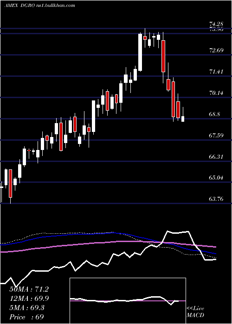Click the 65.04 price level label
Image resolution: width=232 pixels, height=324 pixels.
point(216,178)
